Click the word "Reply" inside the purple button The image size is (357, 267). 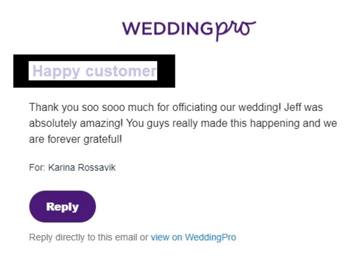tap(62, 207)
